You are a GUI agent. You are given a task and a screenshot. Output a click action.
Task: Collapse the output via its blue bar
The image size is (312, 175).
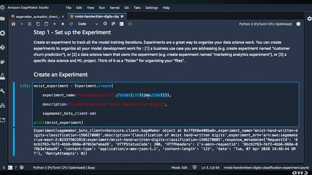click(14, 142)
